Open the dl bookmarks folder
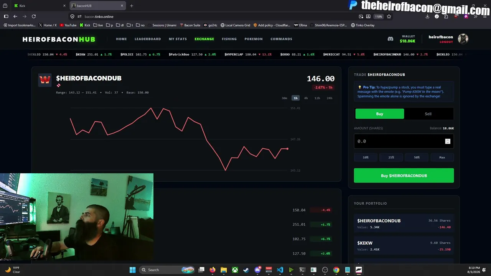 (x=120, y=25)
